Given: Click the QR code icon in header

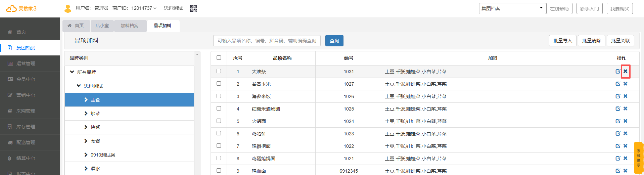Looking at the screenshot, I should point(193,8).
